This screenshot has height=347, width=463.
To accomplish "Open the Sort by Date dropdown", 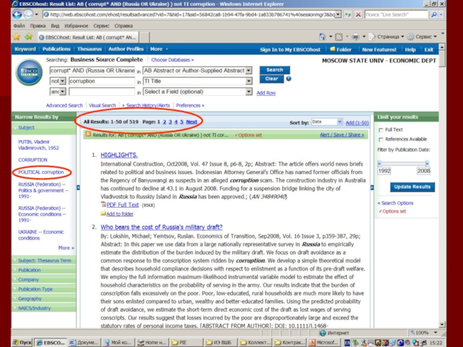I will coord(339,122).
